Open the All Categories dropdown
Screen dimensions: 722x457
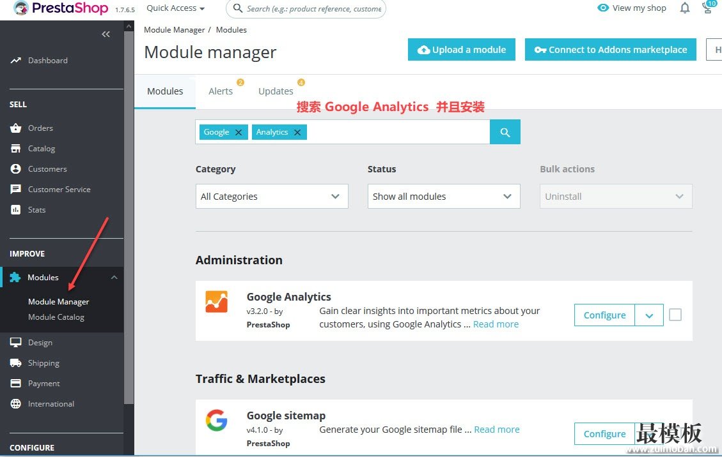coord(272,197)
